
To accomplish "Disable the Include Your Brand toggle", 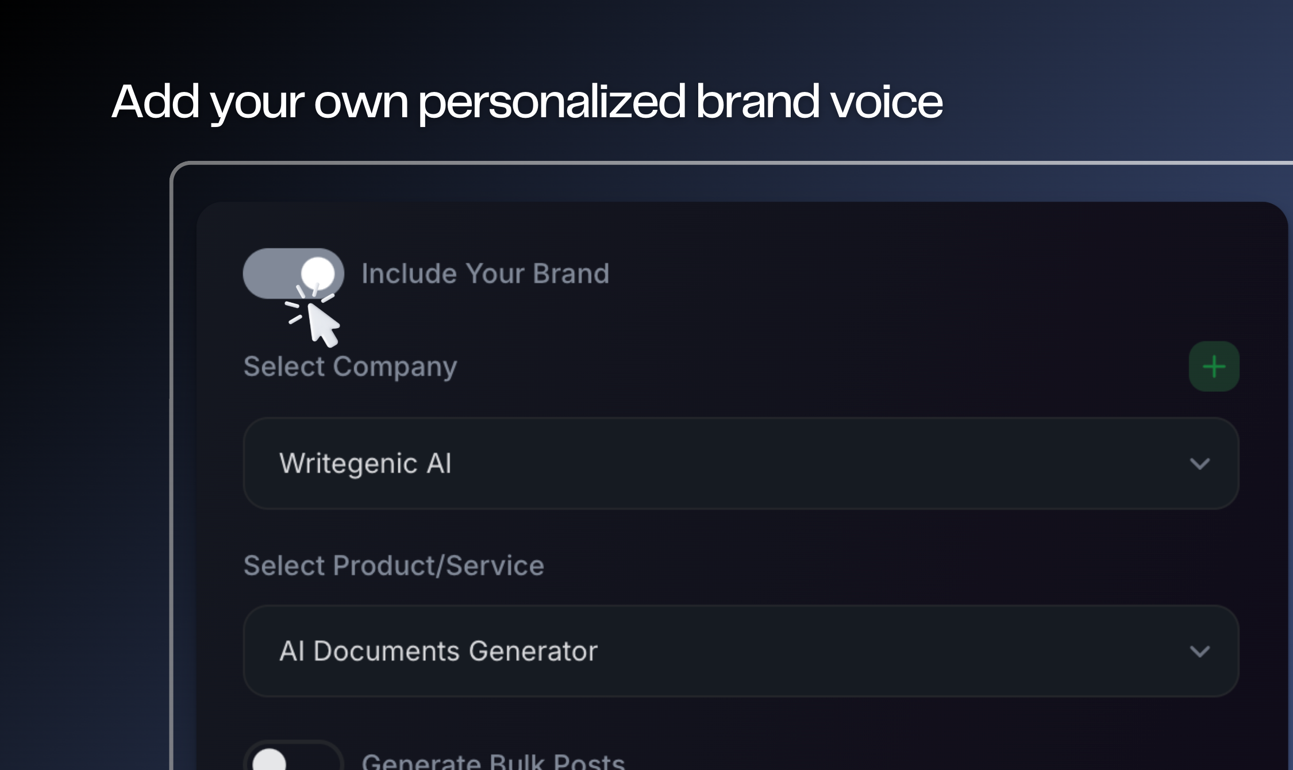I will click(x=294, y=274).
